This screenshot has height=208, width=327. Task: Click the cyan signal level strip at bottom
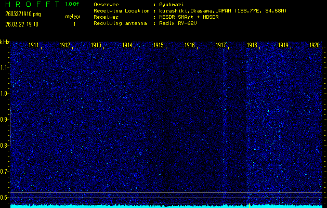coord(166,205)
